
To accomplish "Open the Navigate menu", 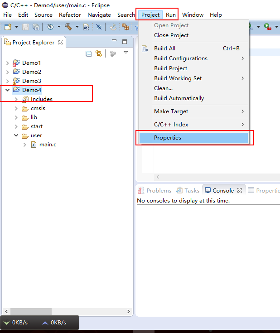I will [x=99, y=15].
